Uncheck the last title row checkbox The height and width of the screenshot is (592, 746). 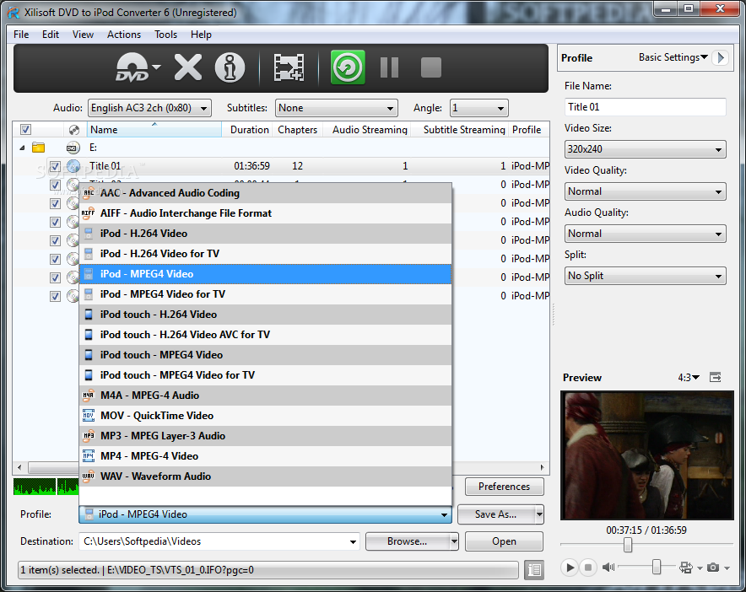[x=55, y=296]
